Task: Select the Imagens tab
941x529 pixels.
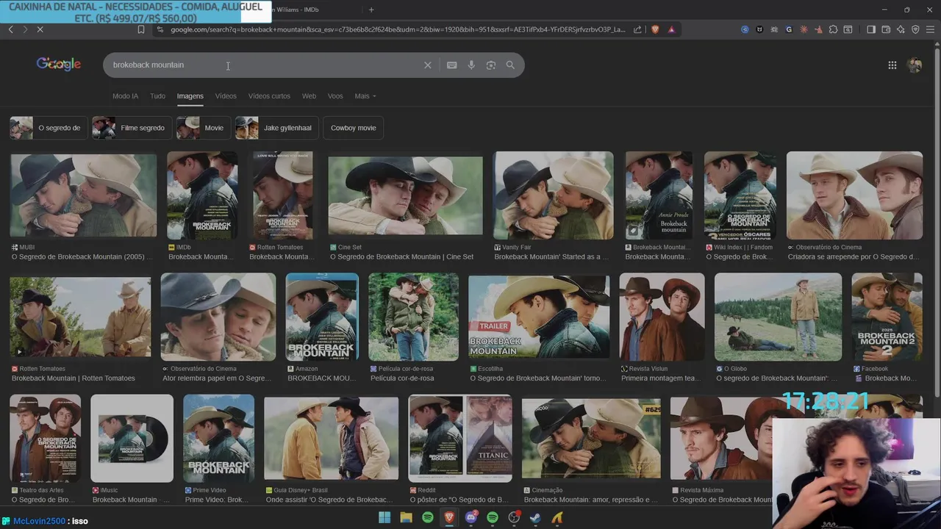Action: 190,96
